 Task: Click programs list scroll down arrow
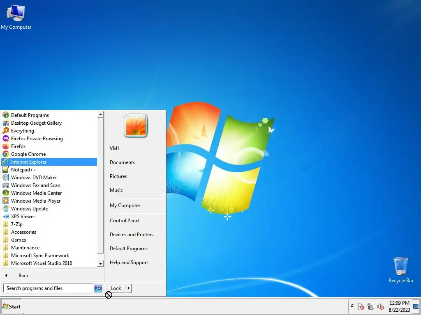(x=100, y=264)
